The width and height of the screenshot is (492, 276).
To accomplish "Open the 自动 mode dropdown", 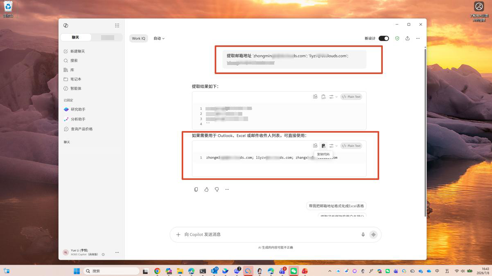I will [x=159, y=38].
